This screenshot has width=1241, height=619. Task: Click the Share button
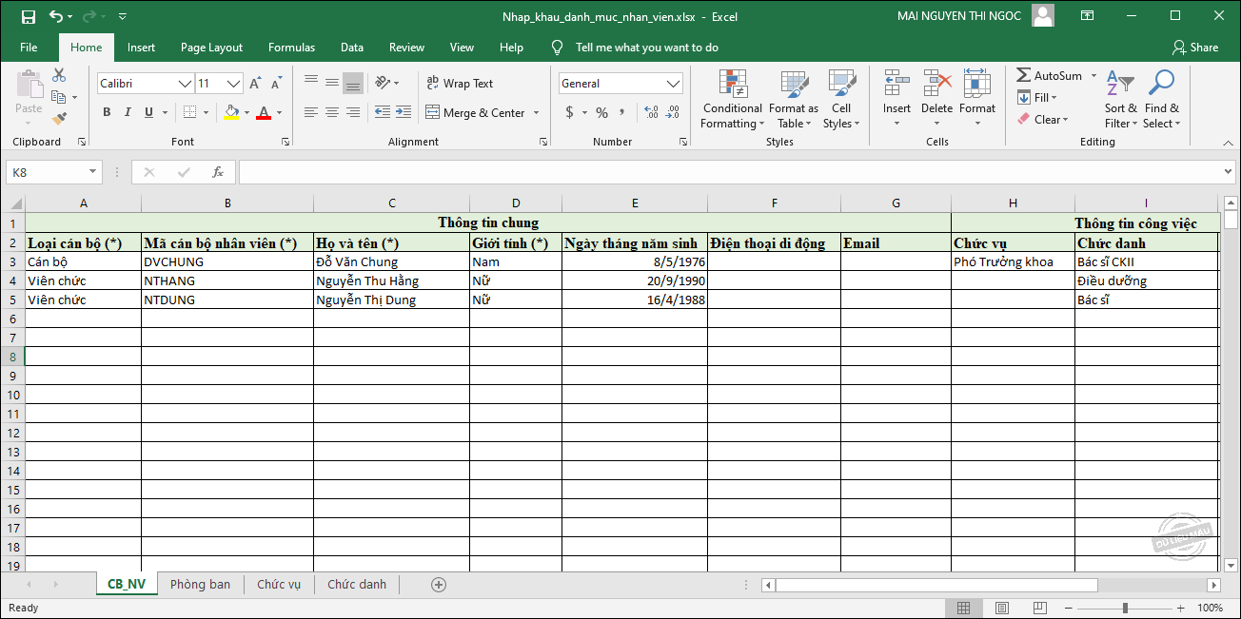click(x=1195, y=48)
